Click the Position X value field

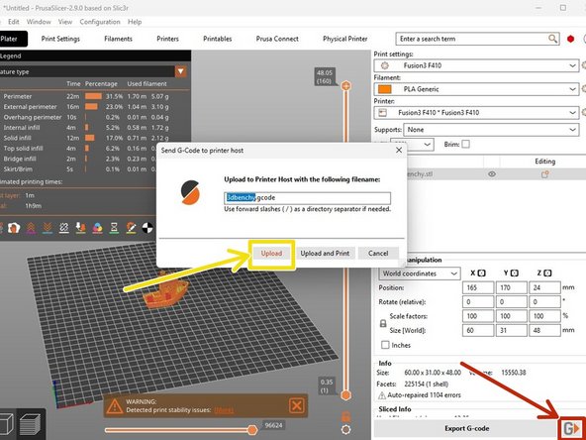478,287
